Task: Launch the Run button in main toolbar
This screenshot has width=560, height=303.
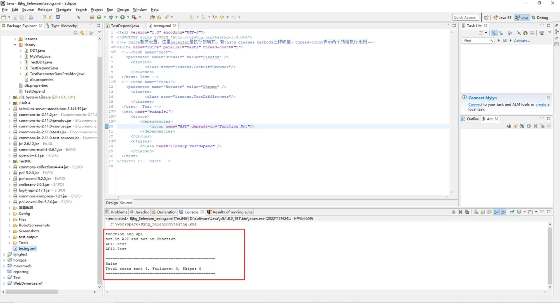Action: (x=122, y=17)
